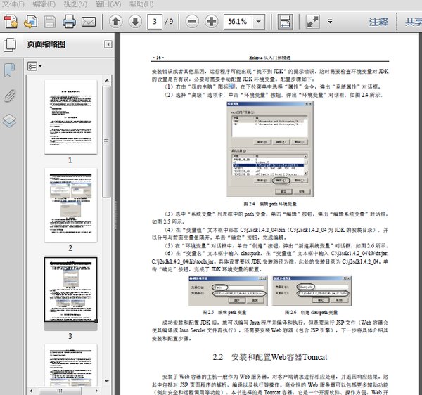Open the bookmarks panel icon
The width and height of the screenshot is (422, 395).
click(10, 70)
